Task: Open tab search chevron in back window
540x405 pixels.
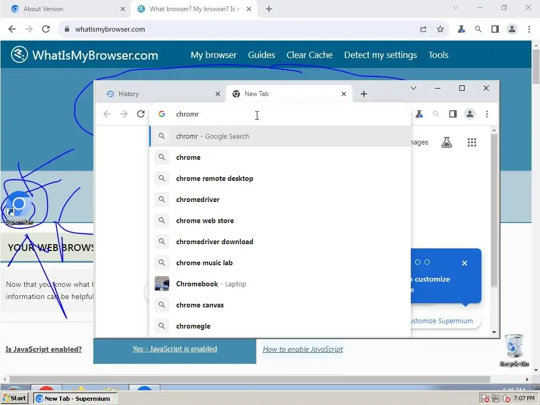Action: coord(455,7)
